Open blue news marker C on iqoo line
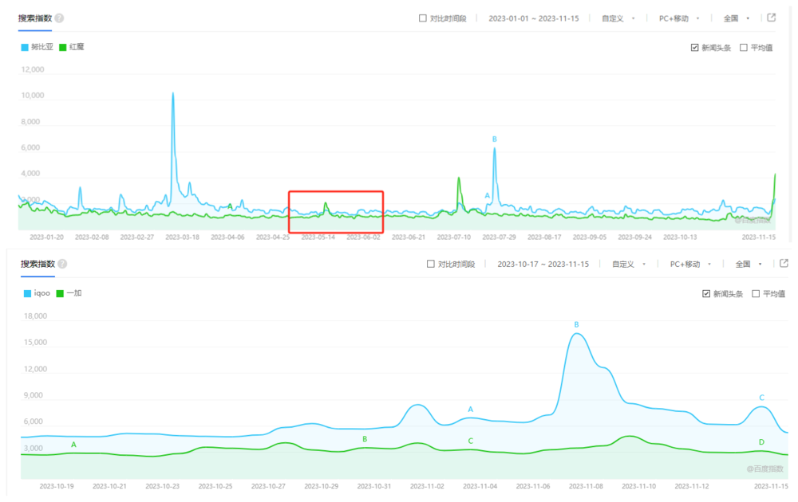 (761, 398)
